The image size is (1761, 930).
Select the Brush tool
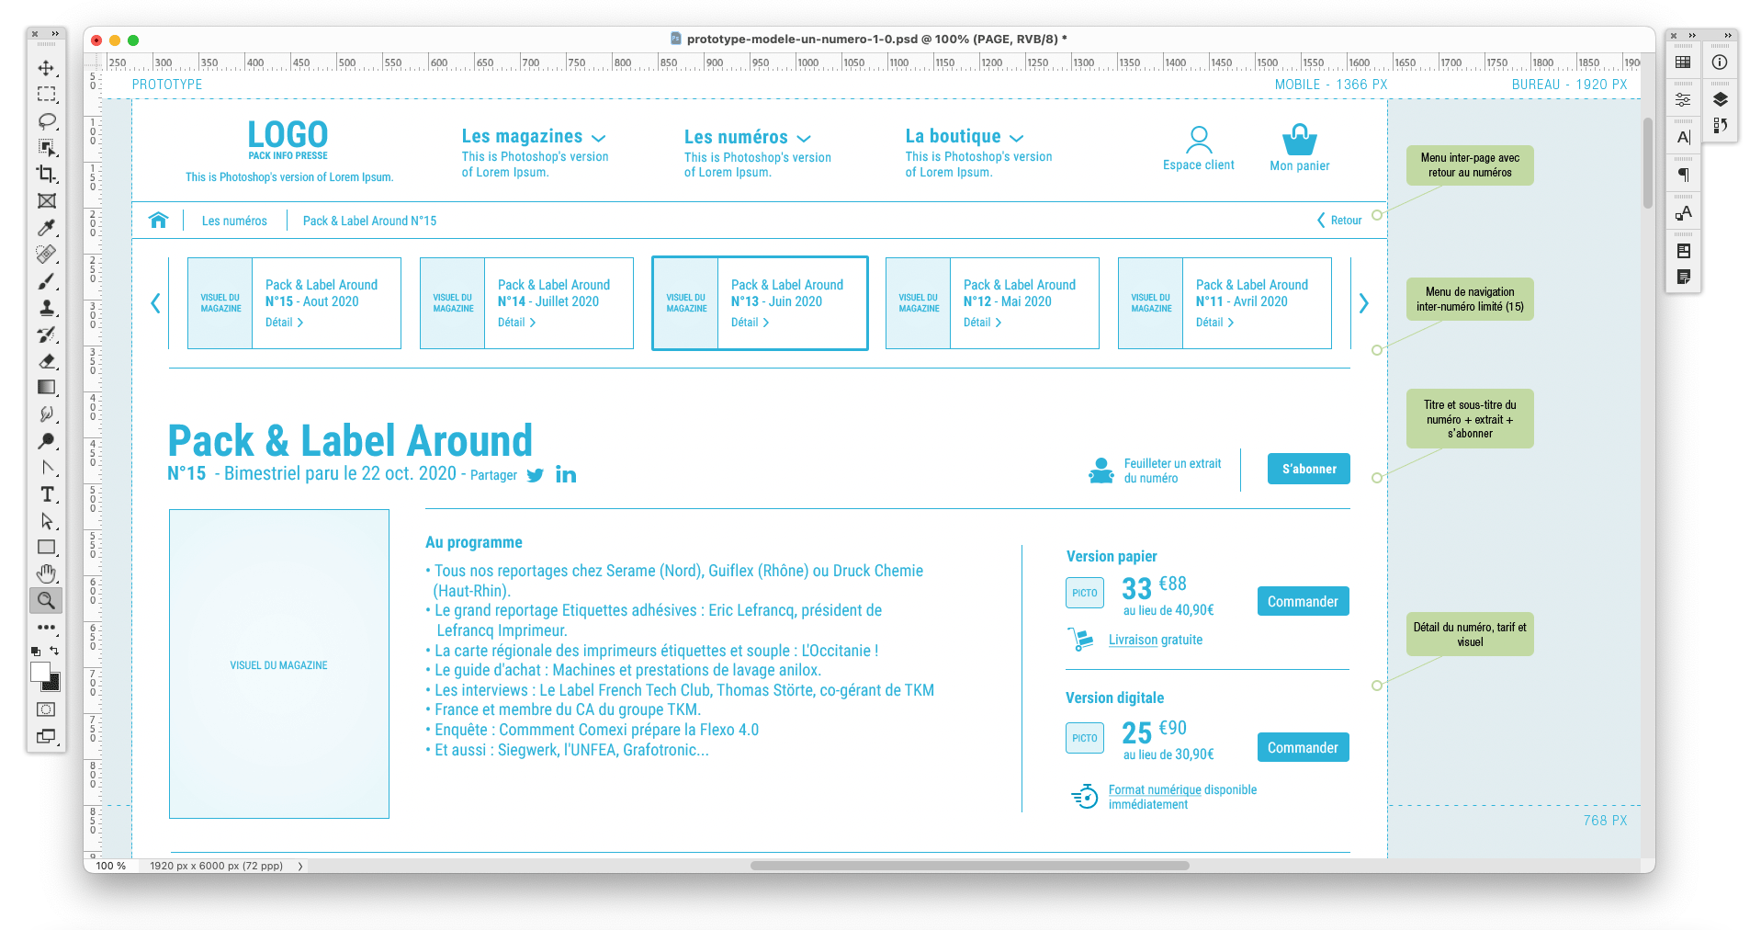[47, 281]
